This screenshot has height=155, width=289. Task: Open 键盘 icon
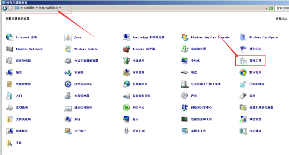(185, 72)
